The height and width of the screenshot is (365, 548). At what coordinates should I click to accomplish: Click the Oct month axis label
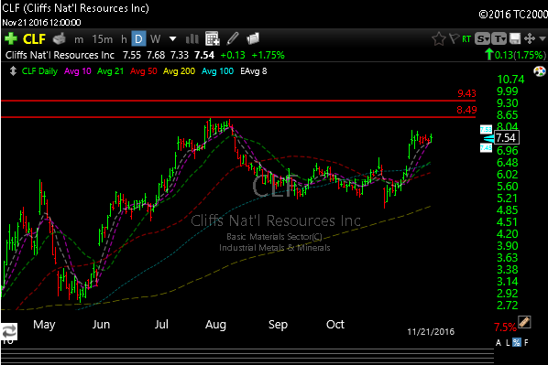[334, 325]
